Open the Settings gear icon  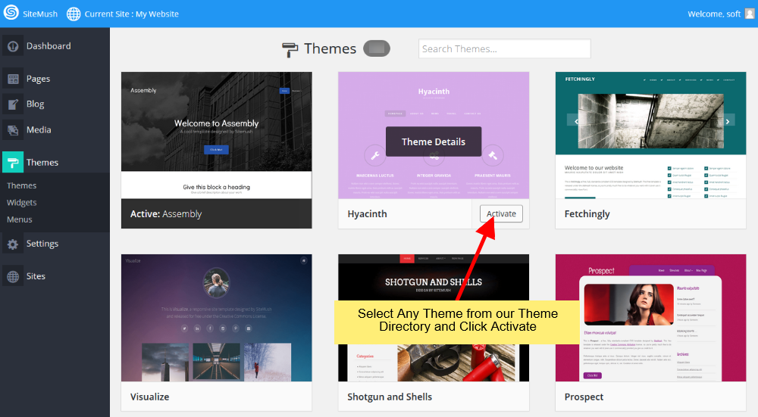[13, 244]
